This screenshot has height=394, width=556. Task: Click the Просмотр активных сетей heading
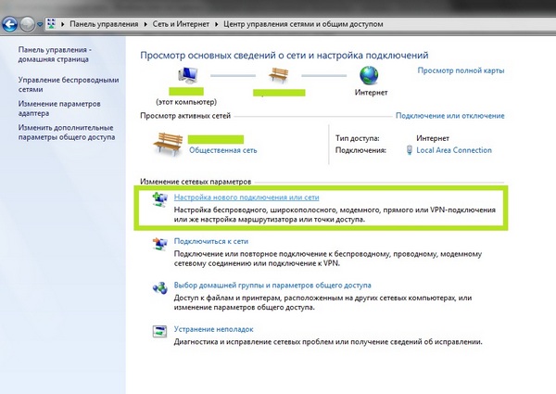point(185,116)
